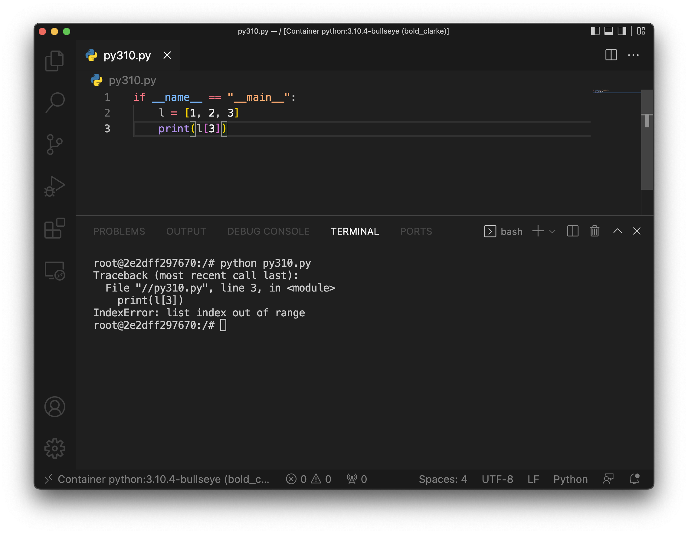The width and height of the screenshot is (688, 534).
Task: Open Run and Debug view
Action: click(54, 186)
